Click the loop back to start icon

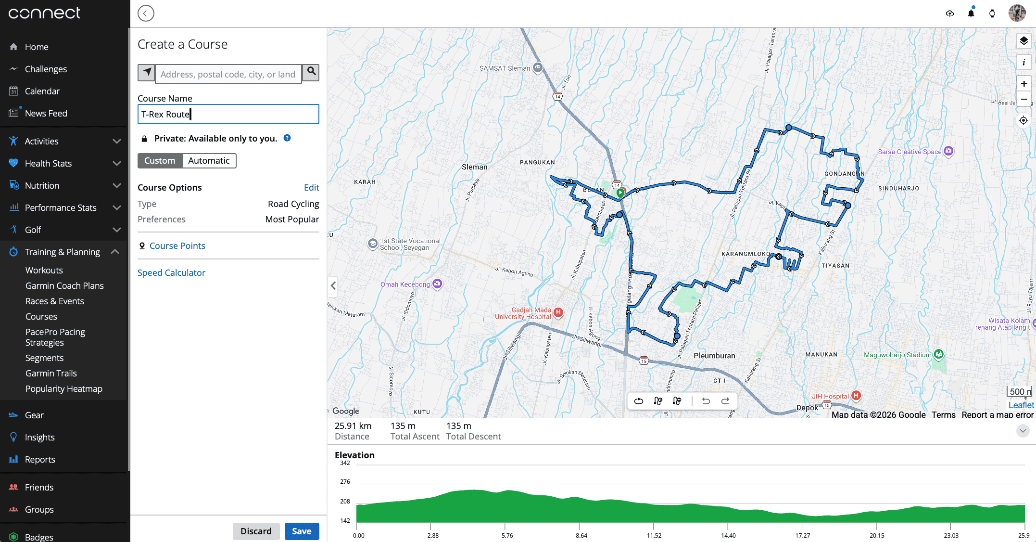point(639,401)
